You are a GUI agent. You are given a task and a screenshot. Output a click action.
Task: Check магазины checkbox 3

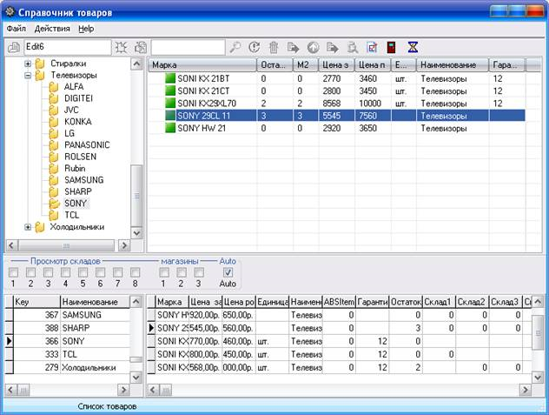(199, 272)
